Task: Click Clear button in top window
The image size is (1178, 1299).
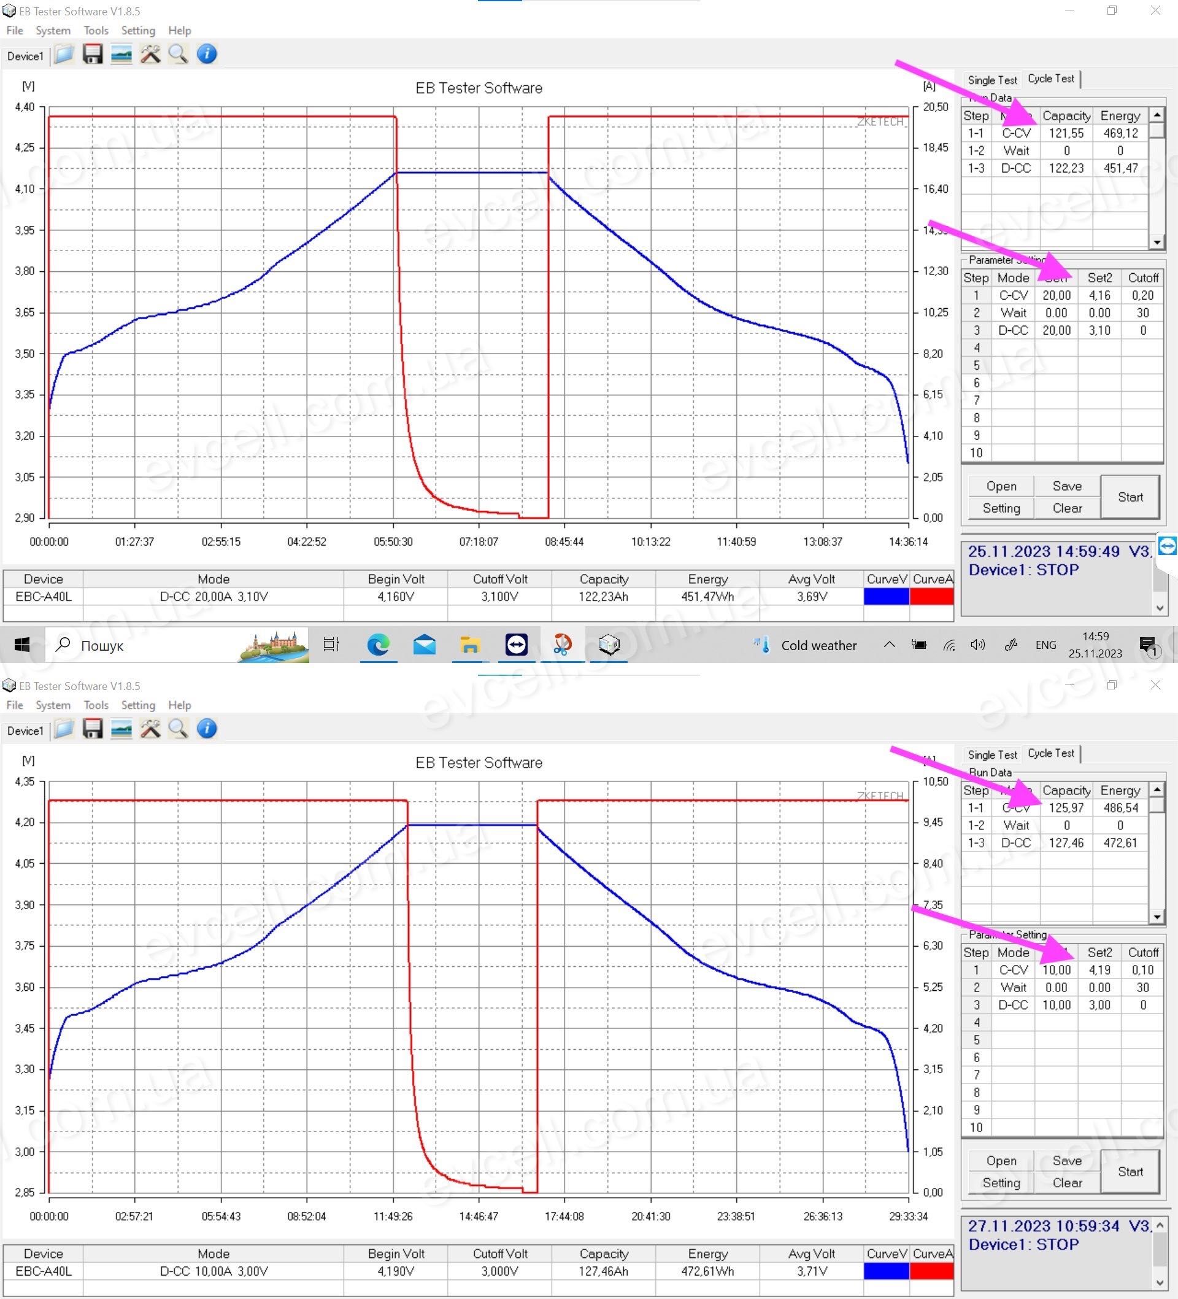Action: coord(1066,508)
